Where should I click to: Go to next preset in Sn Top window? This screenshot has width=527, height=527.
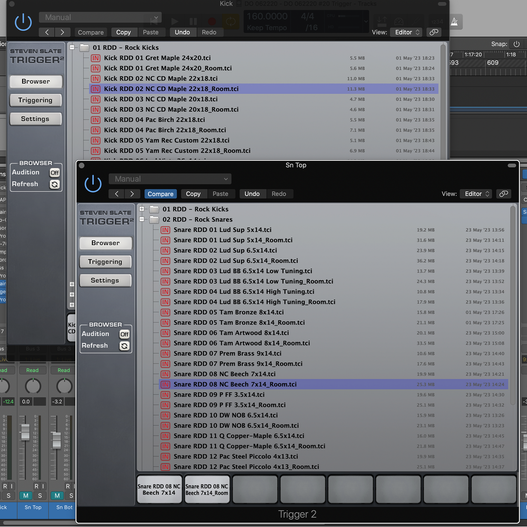coord(132,194)
